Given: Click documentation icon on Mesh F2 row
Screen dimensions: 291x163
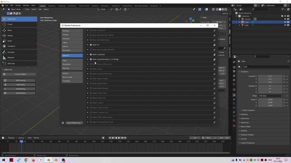Looking at the screenshot, I should tap(215, 45).
